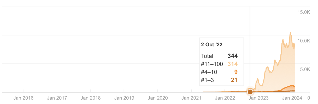
Task: Click the 2 Oct '22 tooltip date
Action: 212,44
